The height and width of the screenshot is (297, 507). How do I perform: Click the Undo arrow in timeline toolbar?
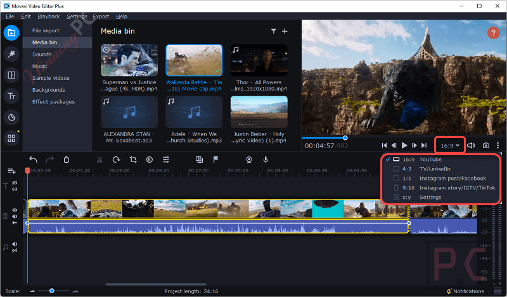[34, 160]
